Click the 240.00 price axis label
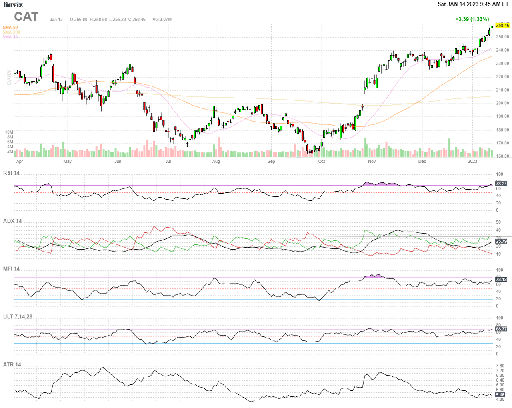Viewport: 512px width, 408px height. pyautogui.click(x=502, y=50)
